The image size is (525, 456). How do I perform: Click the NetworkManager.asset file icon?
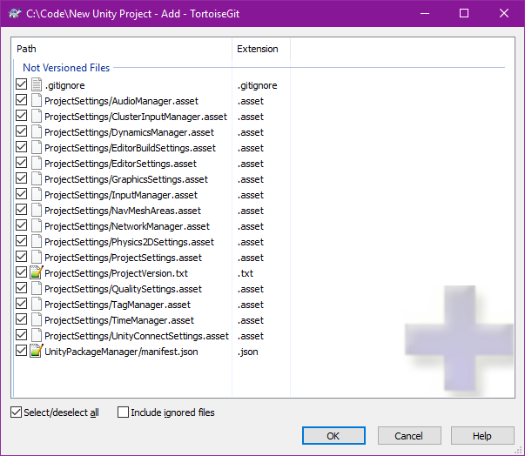tap(37, 226)
